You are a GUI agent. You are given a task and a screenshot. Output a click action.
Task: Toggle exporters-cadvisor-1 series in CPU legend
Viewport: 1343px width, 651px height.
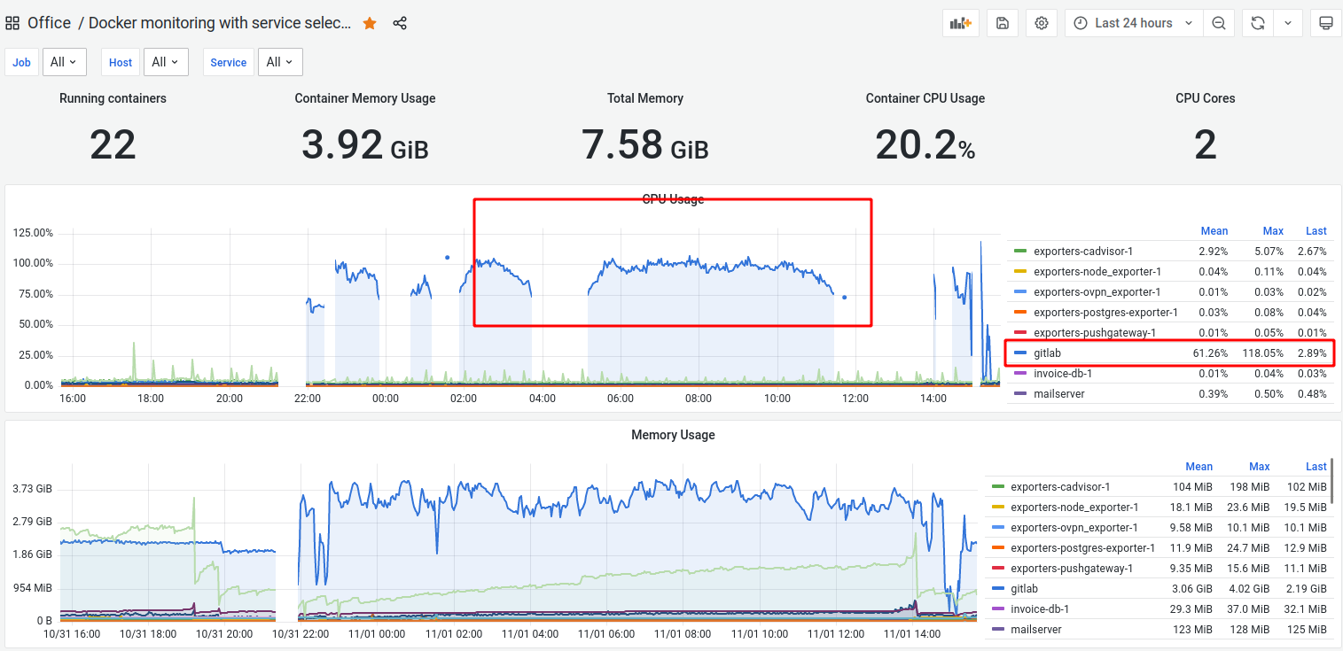tap(1083, 252)
